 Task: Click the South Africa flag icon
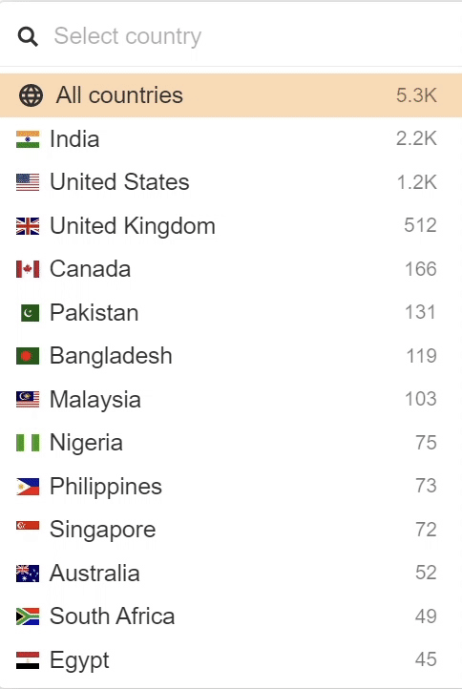(28, 616)
